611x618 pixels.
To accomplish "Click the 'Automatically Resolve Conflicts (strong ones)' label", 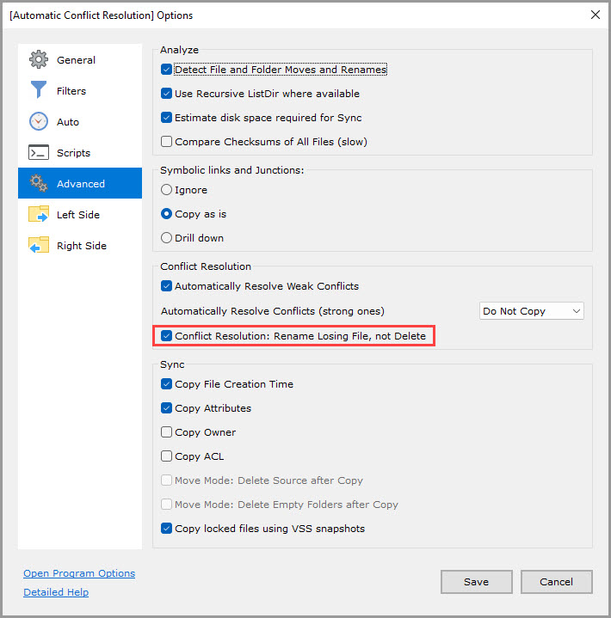I will pyautogui.click(x=272, y=311).
